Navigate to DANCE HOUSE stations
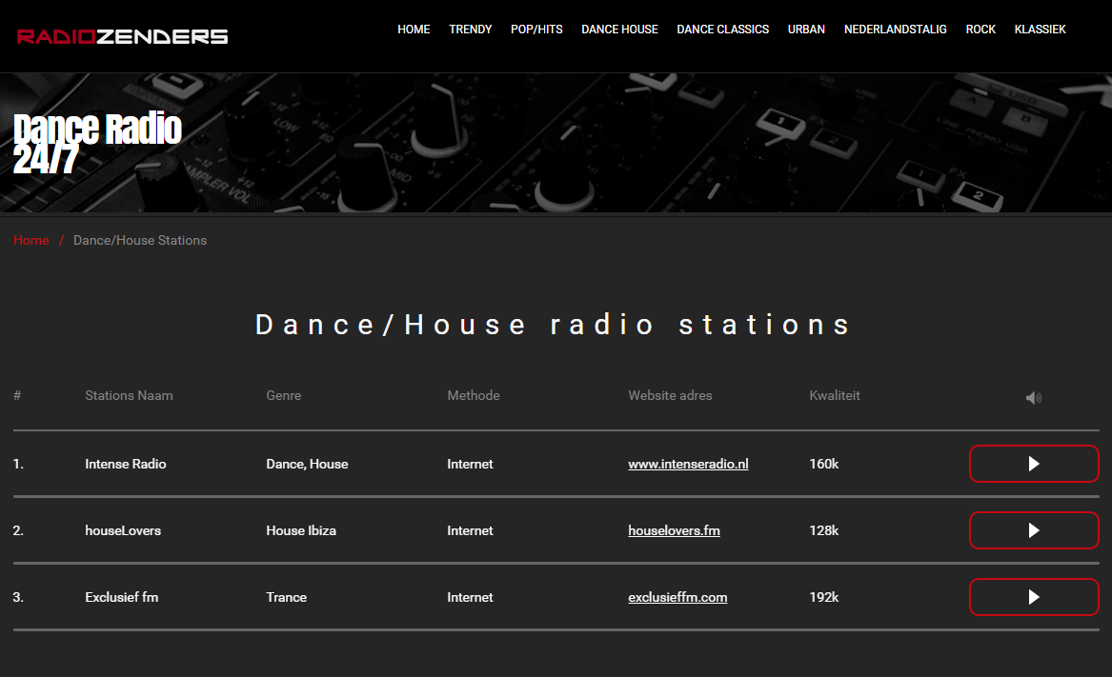 click(x=619, y=29)
